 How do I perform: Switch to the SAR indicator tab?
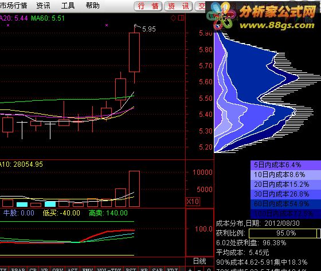157,269
